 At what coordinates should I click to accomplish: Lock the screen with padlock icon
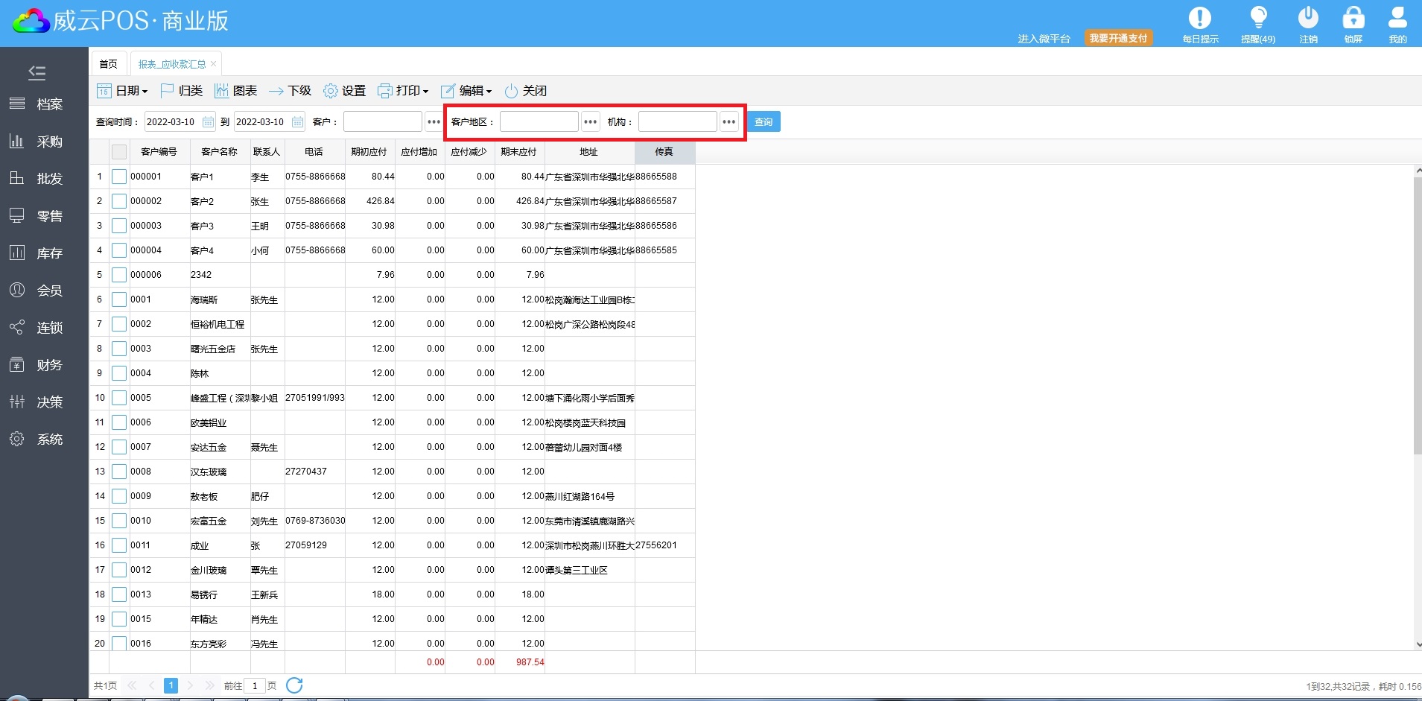[1353, 18]
